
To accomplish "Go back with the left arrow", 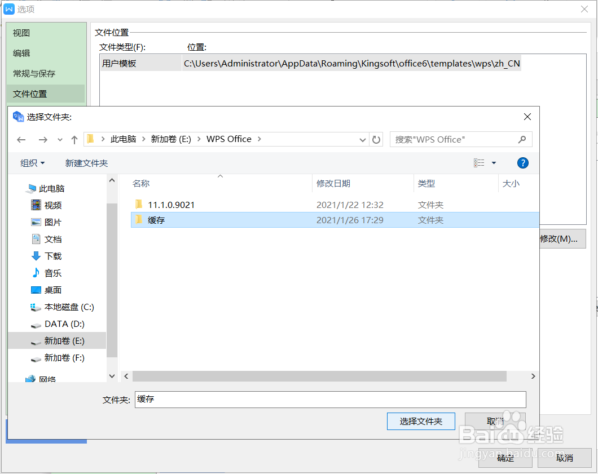I will tap(21, 140).
